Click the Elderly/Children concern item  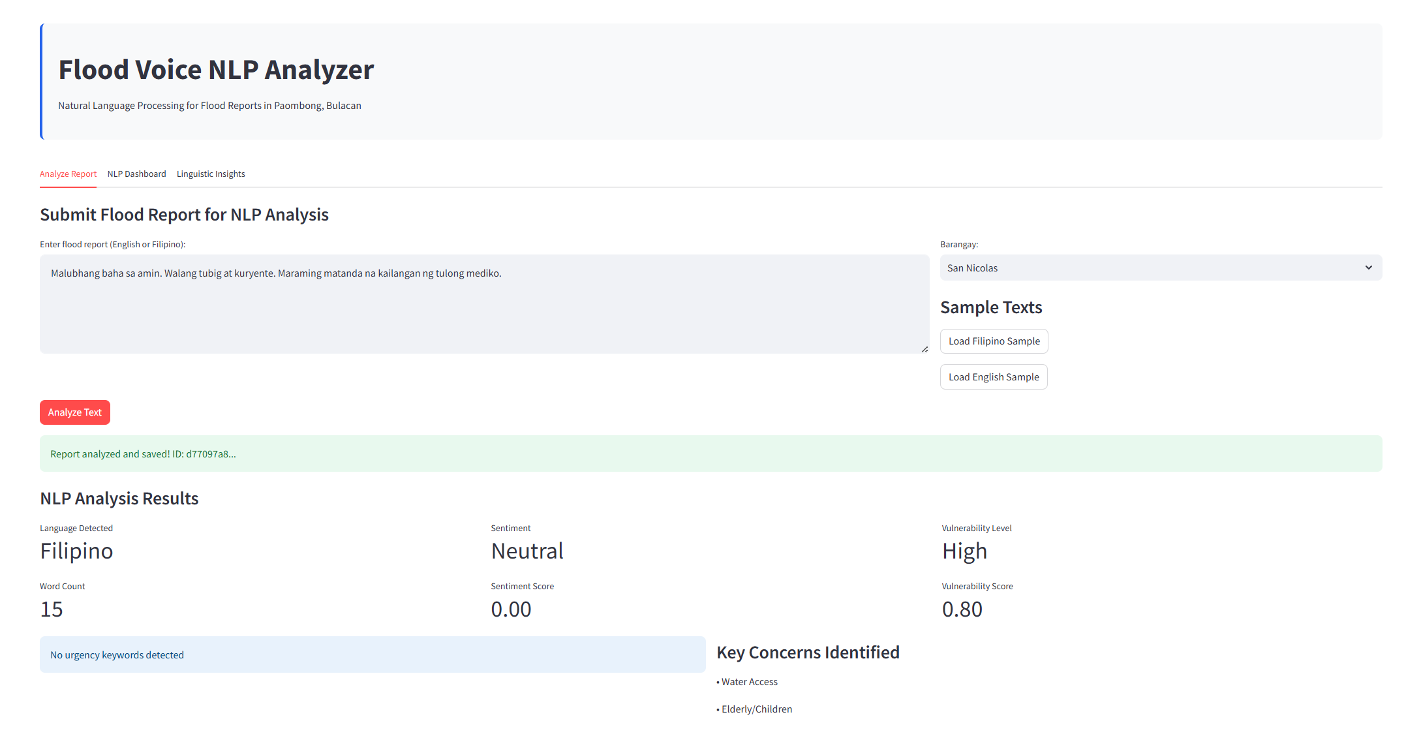[756, 709]
